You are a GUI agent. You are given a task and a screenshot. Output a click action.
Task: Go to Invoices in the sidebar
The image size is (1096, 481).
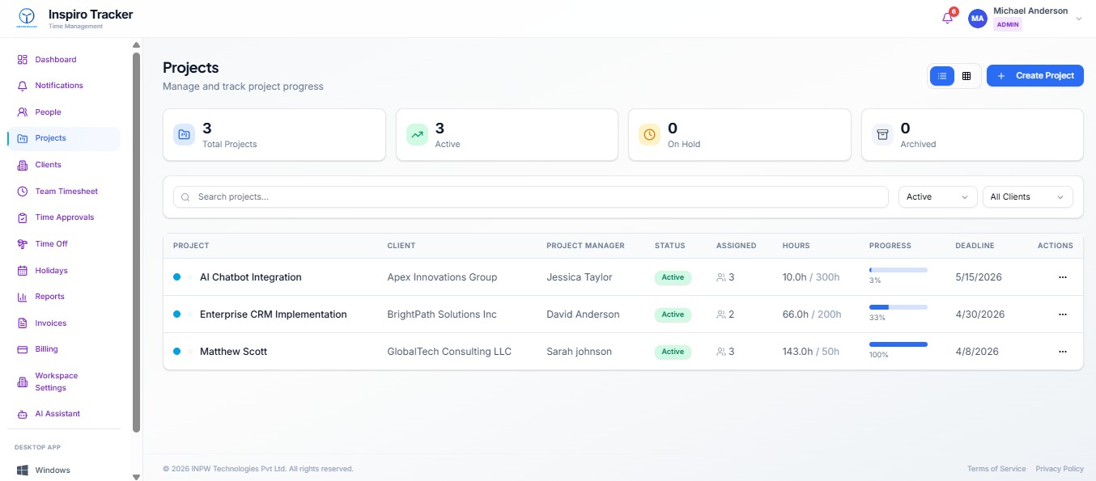point(50,323)
